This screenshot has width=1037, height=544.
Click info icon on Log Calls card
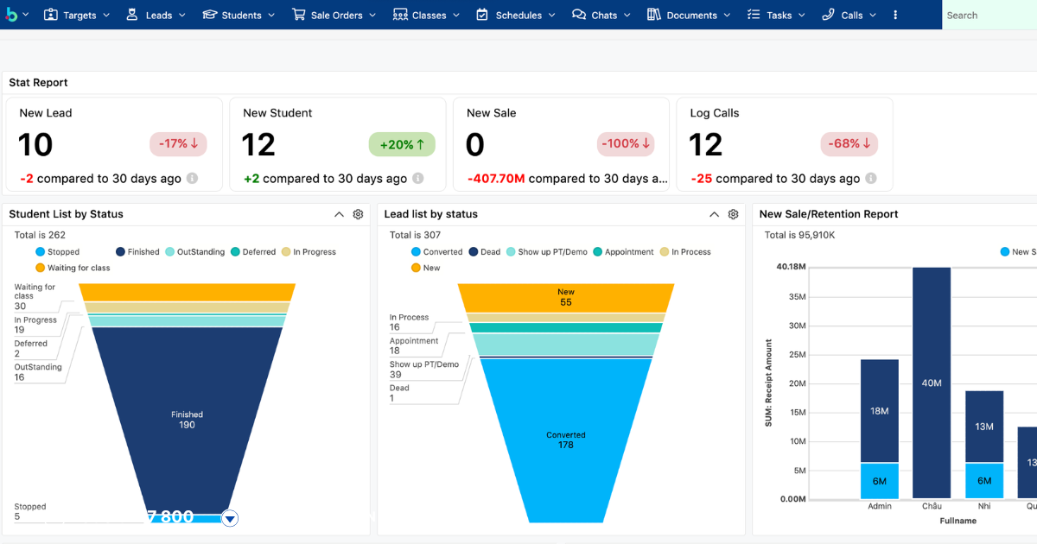[870, 179]
